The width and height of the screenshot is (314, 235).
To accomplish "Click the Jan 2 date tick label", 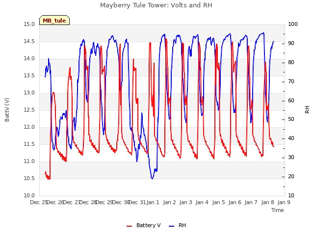I will (169, 202).
